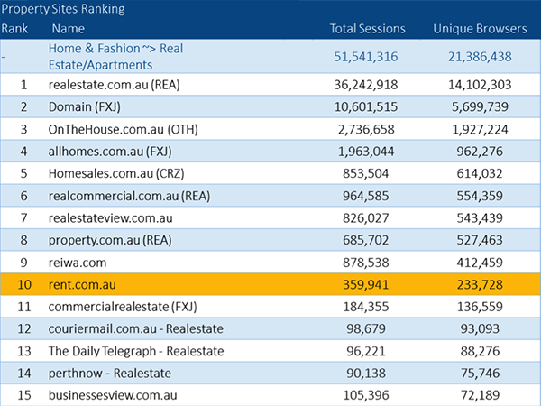
Task: Click the category total '51,541,316'
Action: pyautogui.click(x=366, y=57)
